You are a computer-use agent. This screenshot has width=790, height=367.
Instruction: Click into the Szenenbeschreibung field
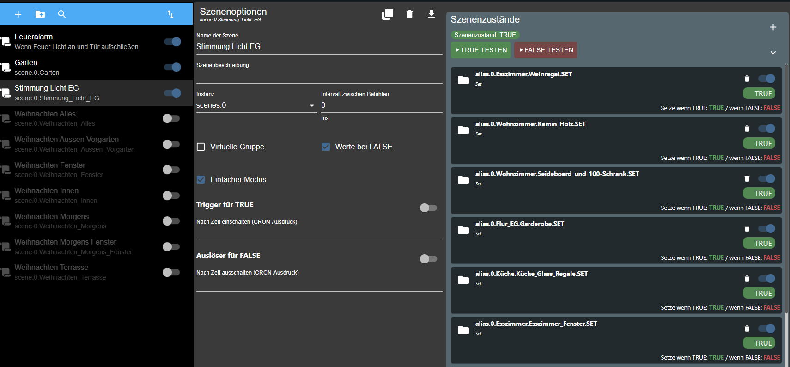(319, 76)
